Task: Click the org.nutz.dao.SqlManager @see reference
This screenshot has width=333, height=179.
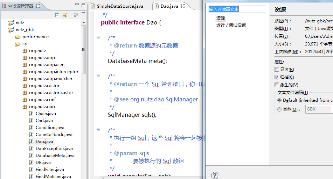Action: [164, 100]
